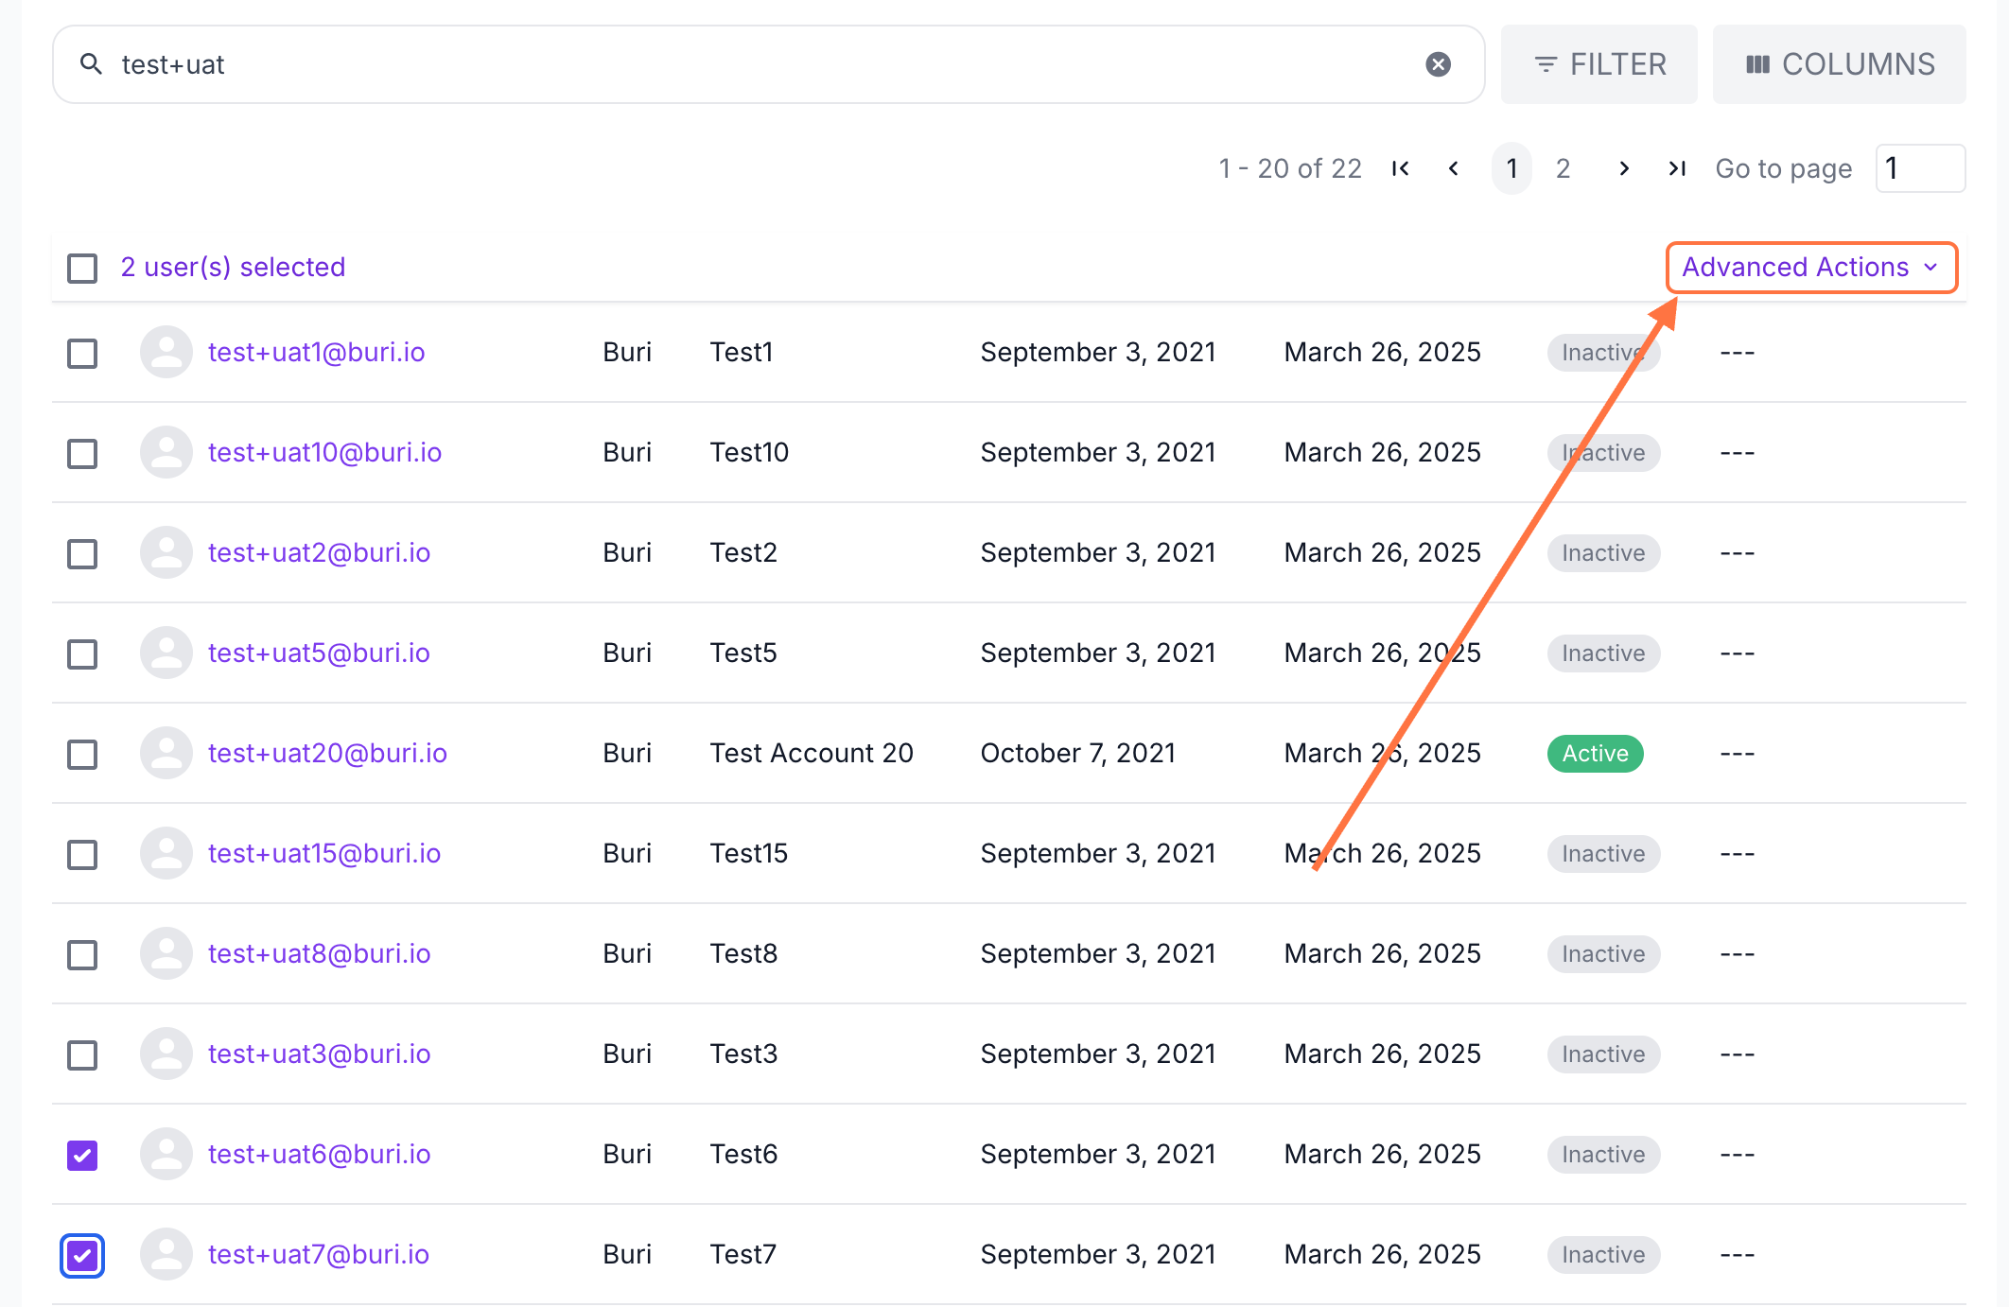The width and height of the screenshot is (2009, 1307).
Task: Click the Go to page input
Action: (x=1920, y=168)
